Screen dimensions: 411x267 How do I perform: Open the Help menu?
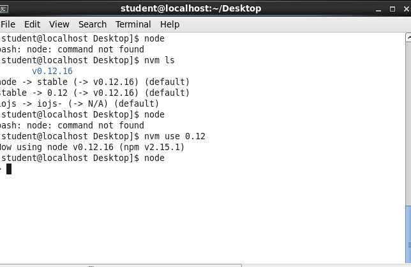[170, 24]
